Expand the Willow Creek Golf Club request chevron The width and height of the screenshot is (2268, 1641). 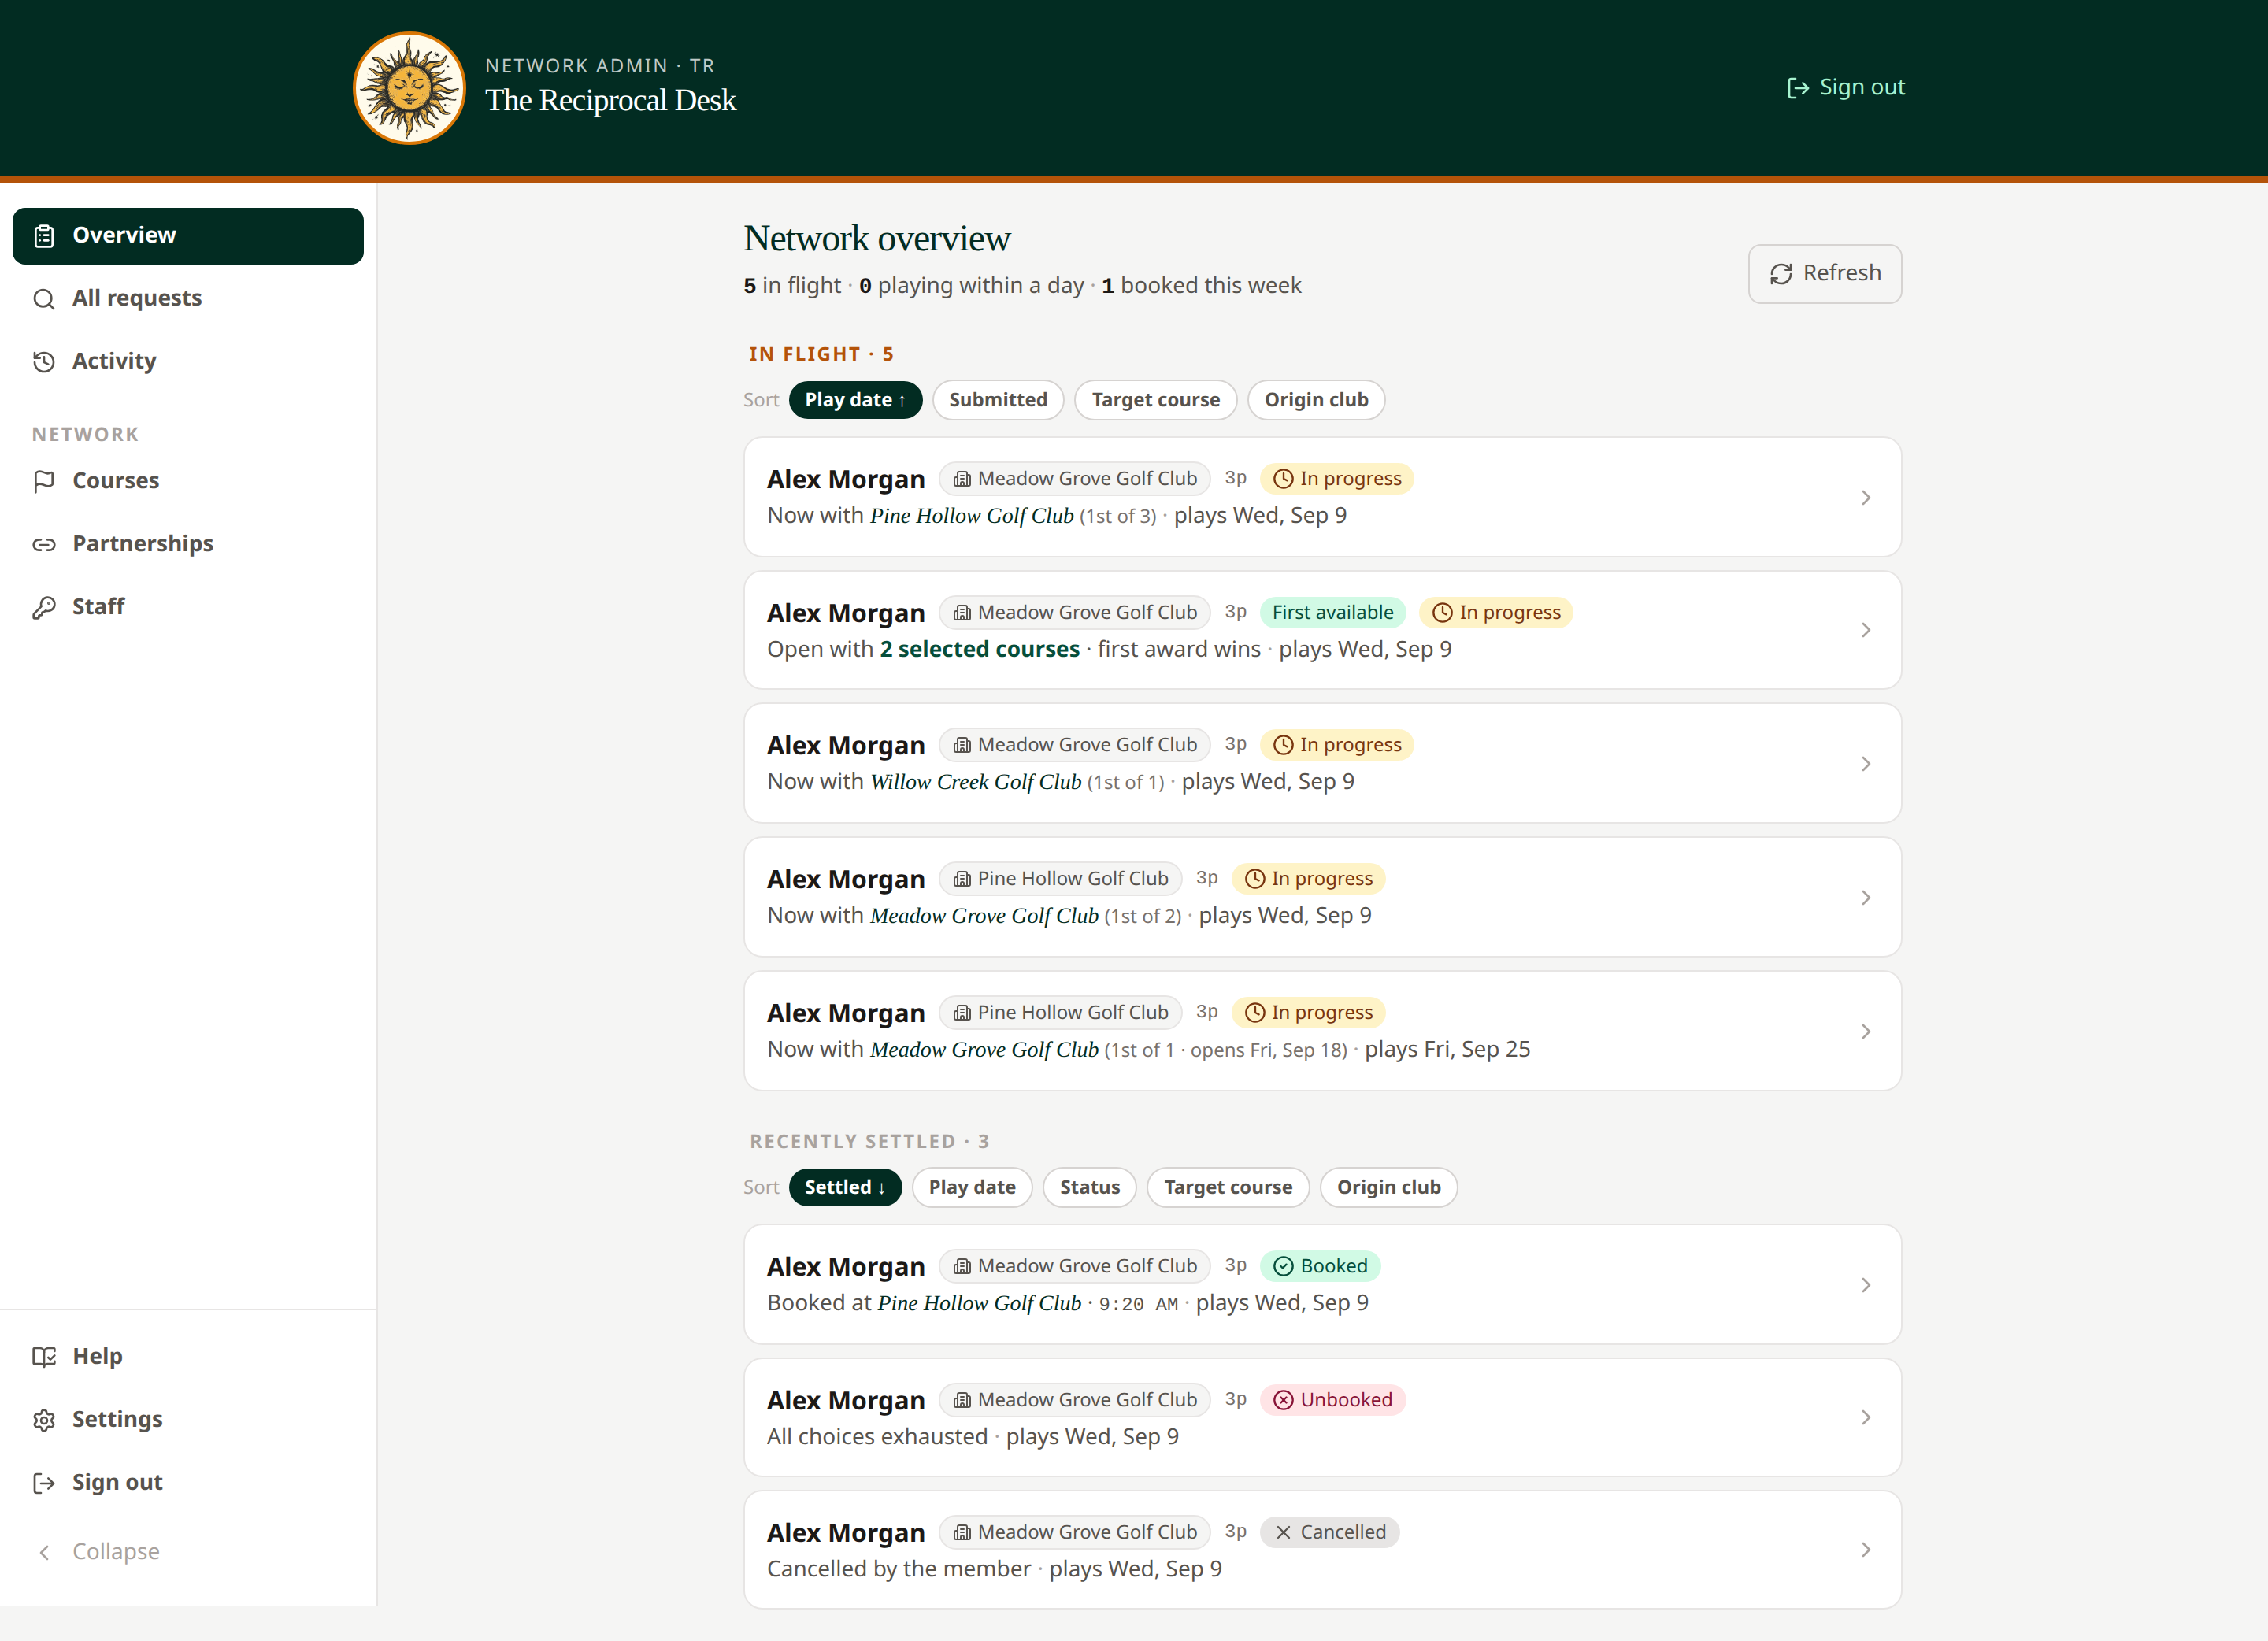click(1866, 764)
